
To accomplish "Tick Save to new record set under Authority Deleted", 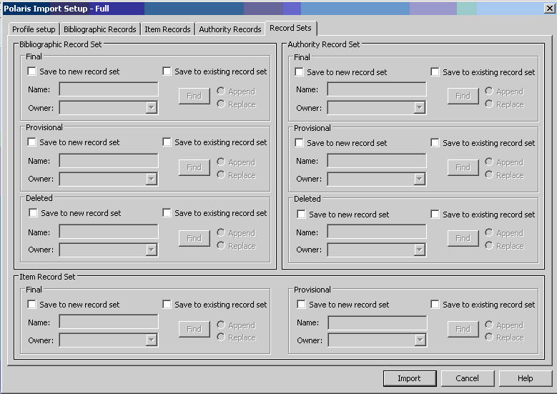I will coord(301,215).
